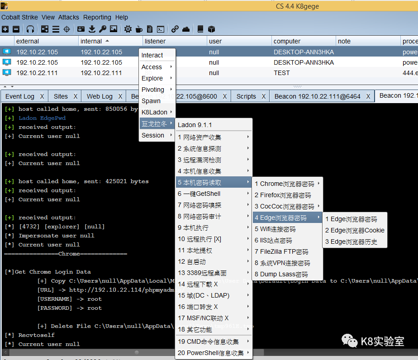Click the gear icon to generate executable
418x360 pixels.
(x=128, y=29)
